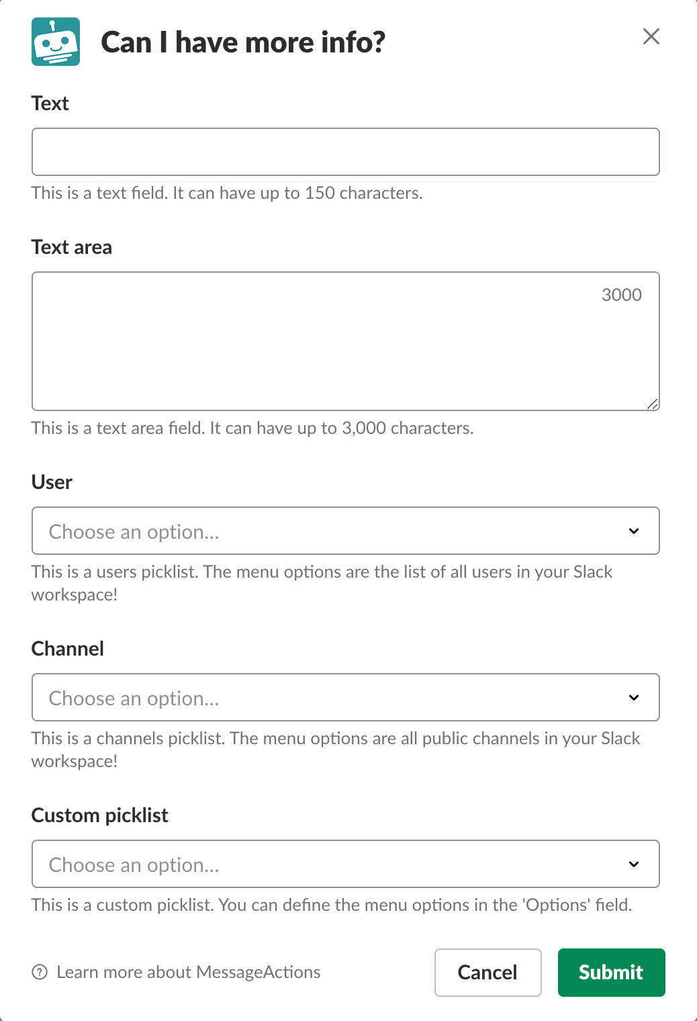This screenshot has width=697, height=1021.
Task: Click the User dropdown chevron icon
Action: [634, 531]
